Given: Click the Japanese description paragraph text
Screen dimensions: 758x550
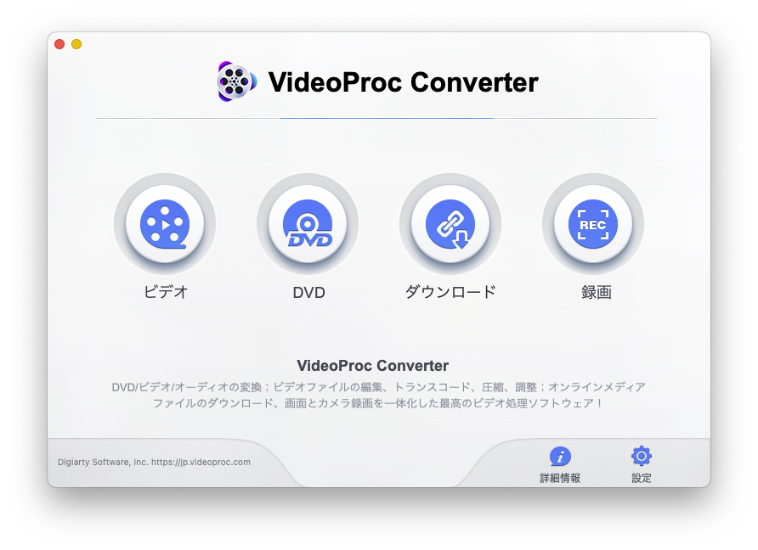Looking at the screenshot, I should 378,395.
